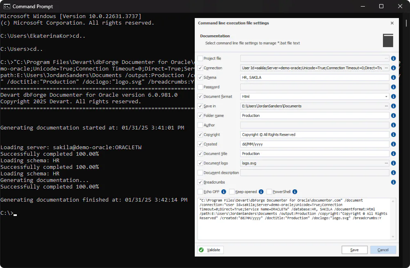The width and height of the screenshot is (410, 268).
Task: Disable the Breadcrumbs checkbox
Action: pyautogui.click(x=200, y=182)
